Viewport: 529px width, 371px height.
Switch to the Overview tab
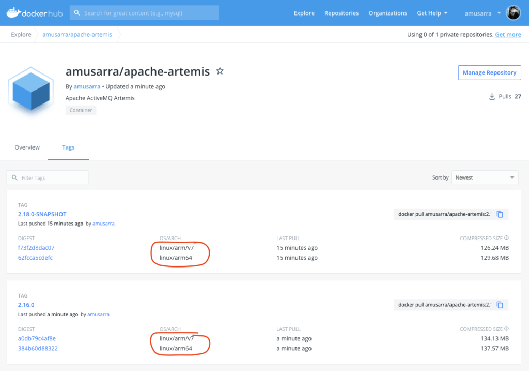[x=27, y=147]
